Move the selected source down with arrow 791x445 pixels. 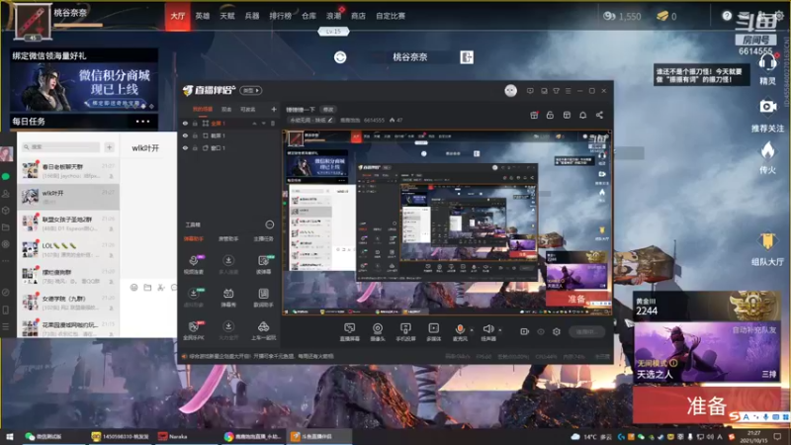point(263,123)
